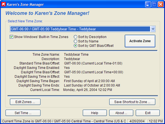
Task: Click the 12:02 PM status bar time
Action: click(x=156, y=121)
